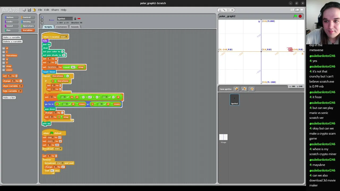
Task: Tick the checkbox for variable iterations
Action: (x=3, y=55)
